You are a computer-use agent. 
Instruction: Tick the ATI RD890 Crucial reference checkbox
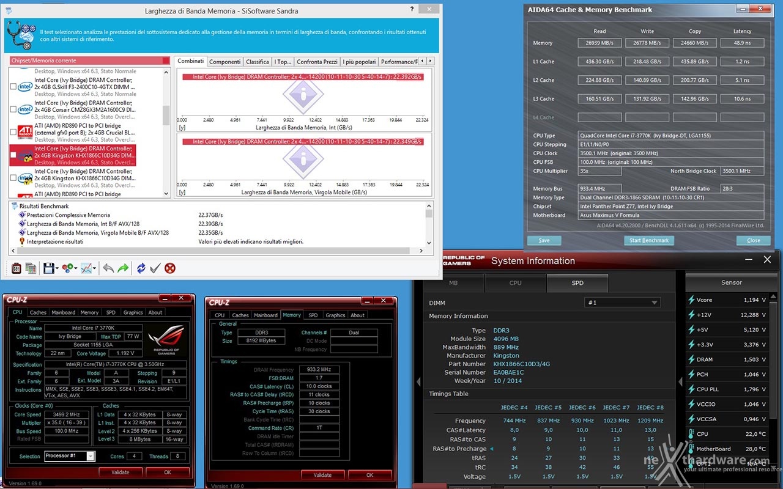13,132
